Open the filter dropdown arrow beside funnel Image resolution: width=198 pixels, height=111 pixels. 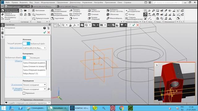[125, 25]
